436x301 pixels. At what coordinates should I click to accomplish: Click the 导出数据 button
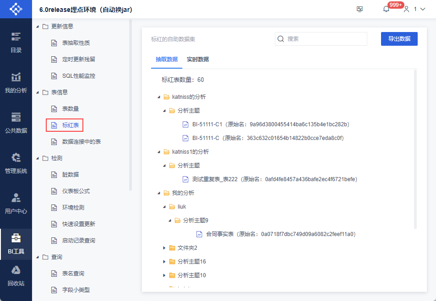399,39
